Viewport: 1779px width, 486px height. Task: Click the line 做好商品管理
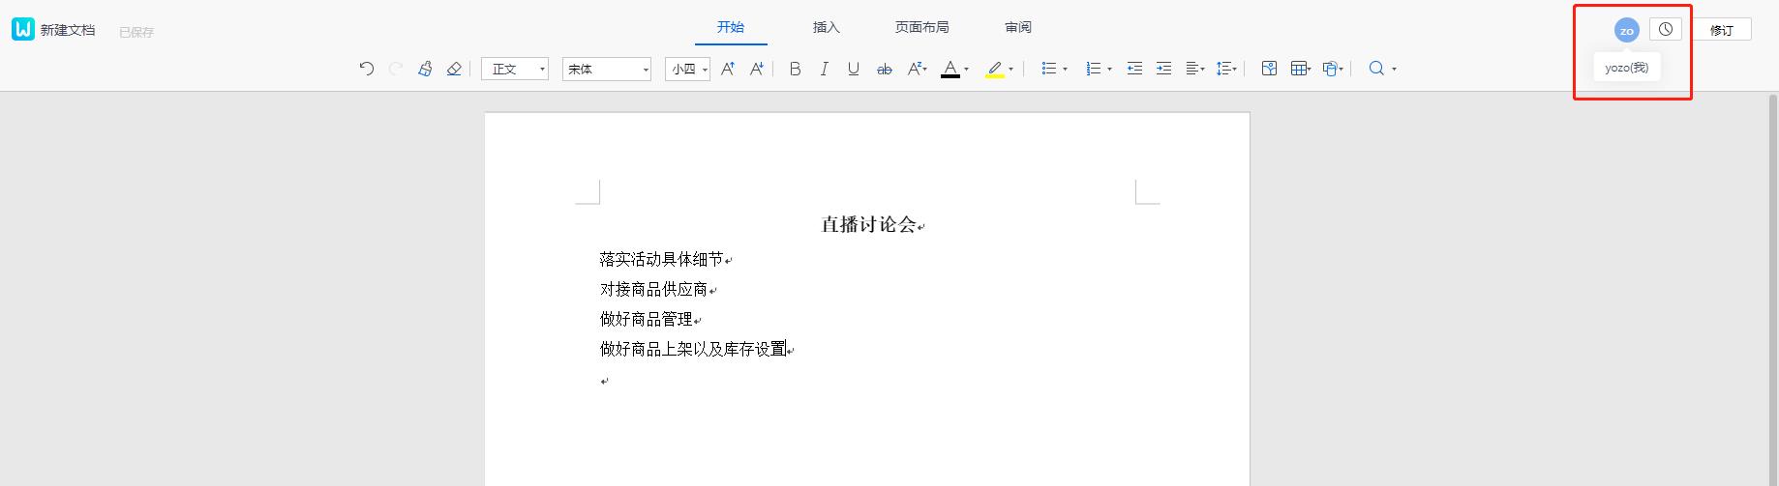tap(646, 319)
